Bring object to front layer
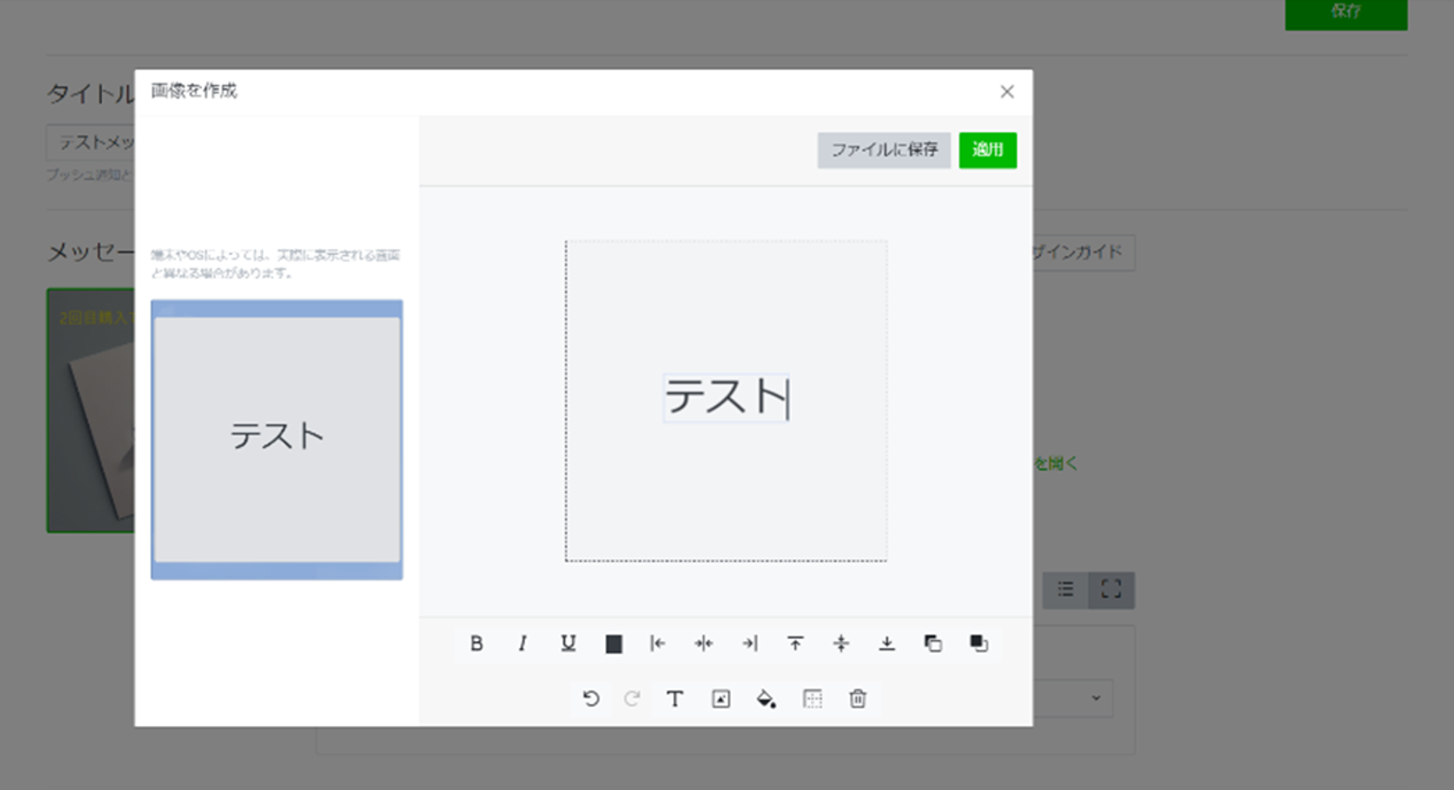1454x790 pixels. (x=979, y=643)
